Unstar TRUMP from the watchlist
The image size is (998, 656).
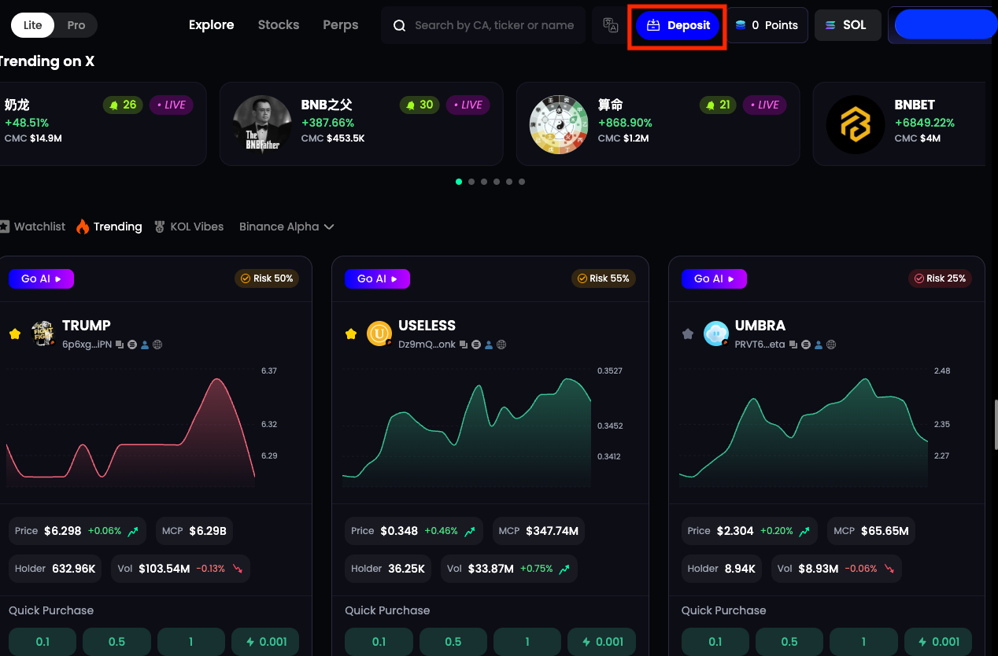tap(15, 334)
